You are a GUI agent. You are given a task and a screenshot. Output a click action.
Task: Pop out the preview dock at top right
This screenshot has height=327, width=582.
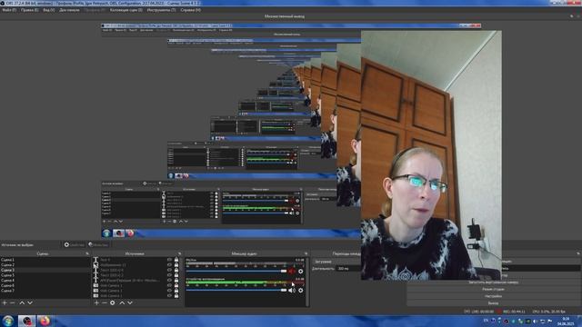pyautogui.click(x=572, y=16)
